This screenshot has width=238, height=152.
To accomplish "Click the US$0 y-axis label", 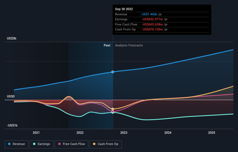I will [11, 96].
